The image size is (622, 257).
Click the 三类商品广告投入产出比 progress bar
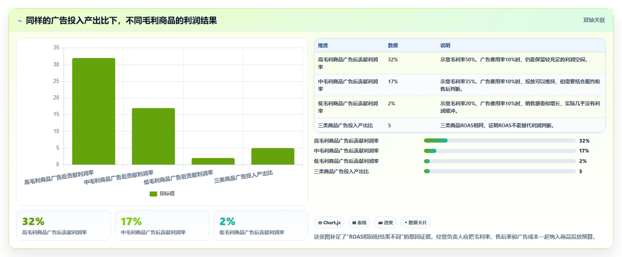point(500,171)
